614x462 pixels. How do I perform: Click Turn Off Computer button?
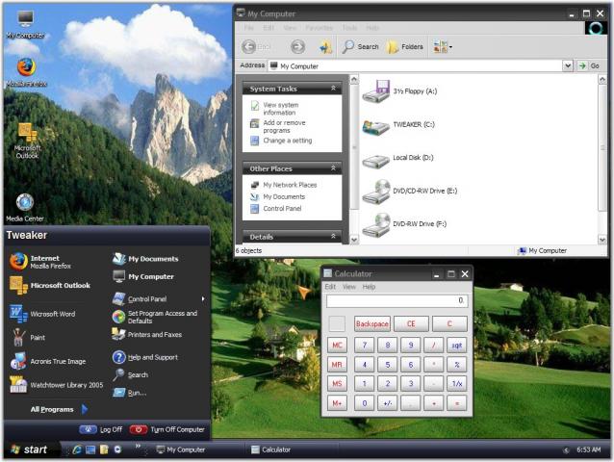coord(167,429)
